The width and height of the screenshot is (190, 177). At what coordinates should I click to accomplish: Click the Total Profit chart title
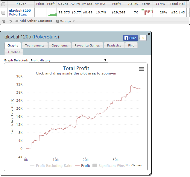coord(76,69)
